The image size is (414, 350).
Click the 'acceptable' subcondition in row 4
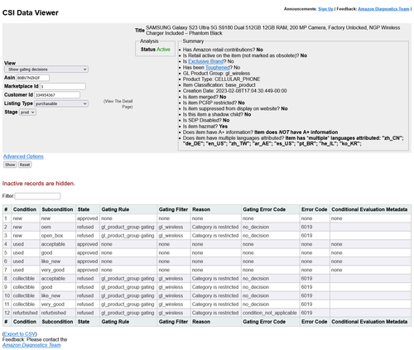[x=58, y=244]
